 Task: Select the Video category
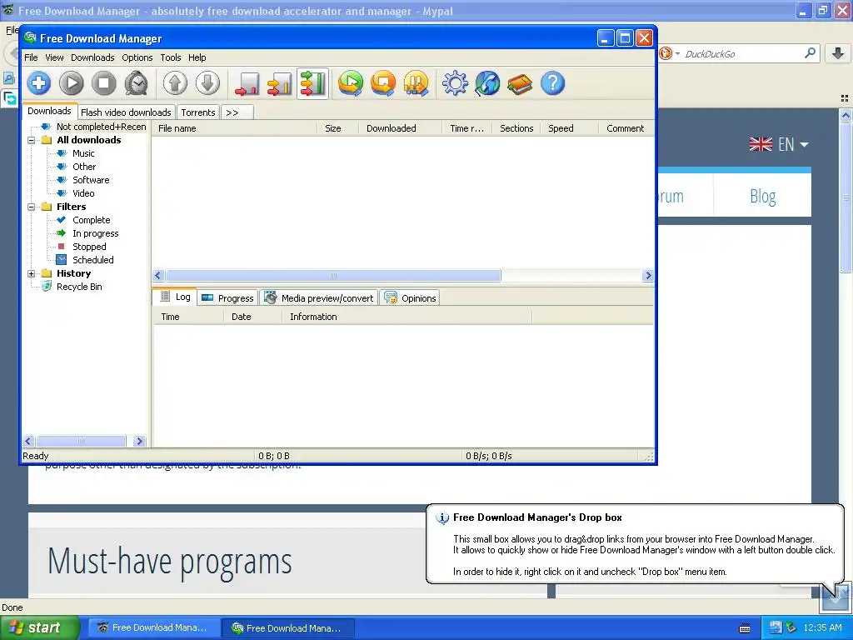pos(83,193)
